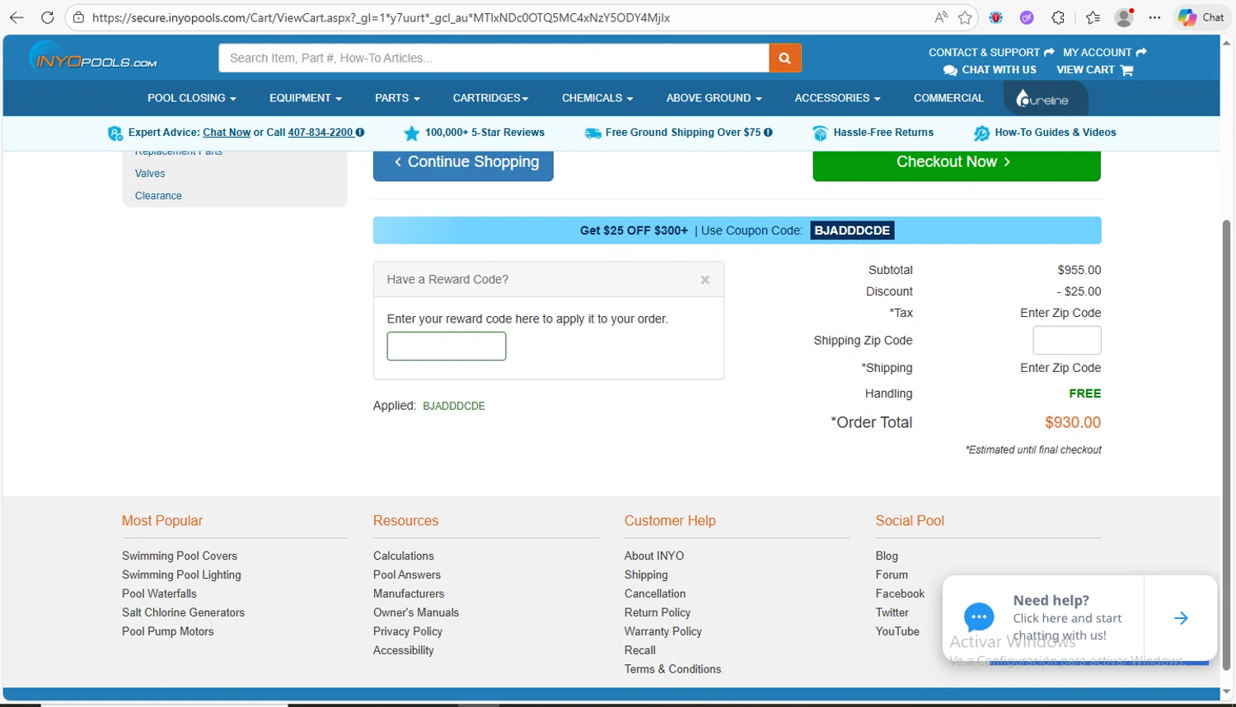Click the Shipping Zip Code field

pos(1067,340)
